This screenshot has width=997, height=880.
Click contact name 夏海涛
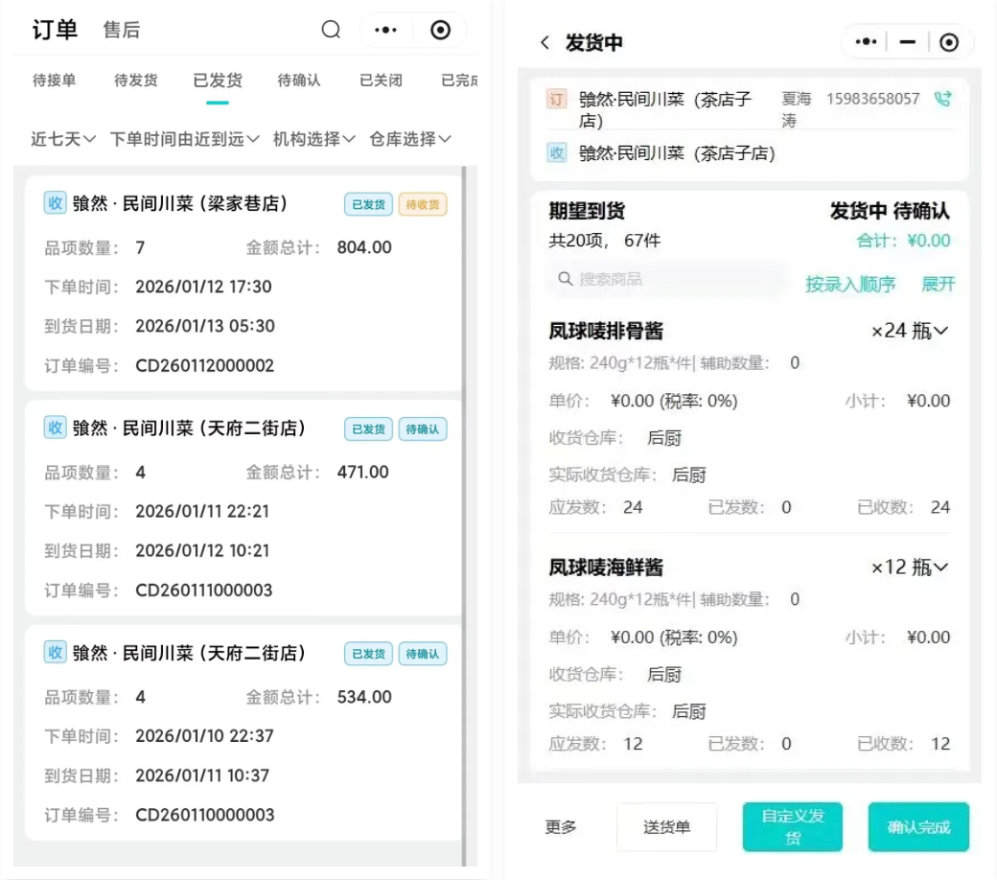[796, 109]
